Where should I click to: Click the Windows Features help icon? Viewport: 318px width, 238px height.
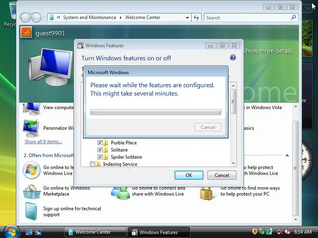(233, 58)
